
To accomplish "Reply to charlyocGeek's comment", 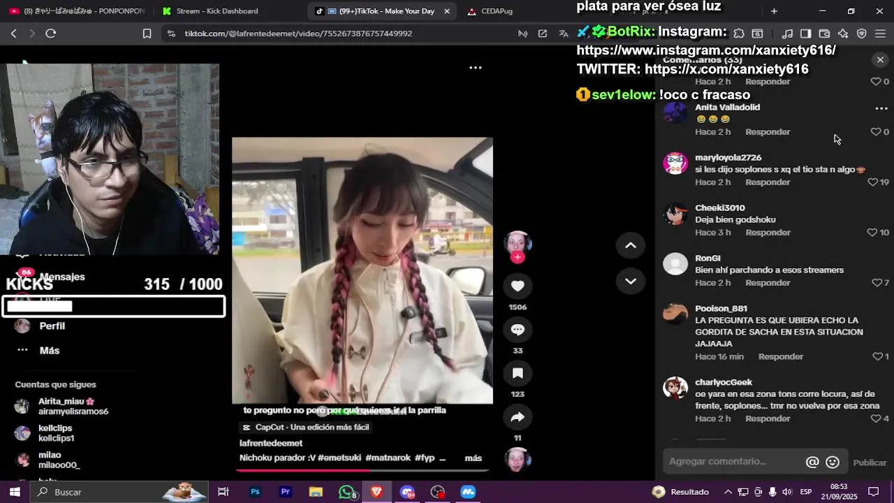I will point(767,419).
